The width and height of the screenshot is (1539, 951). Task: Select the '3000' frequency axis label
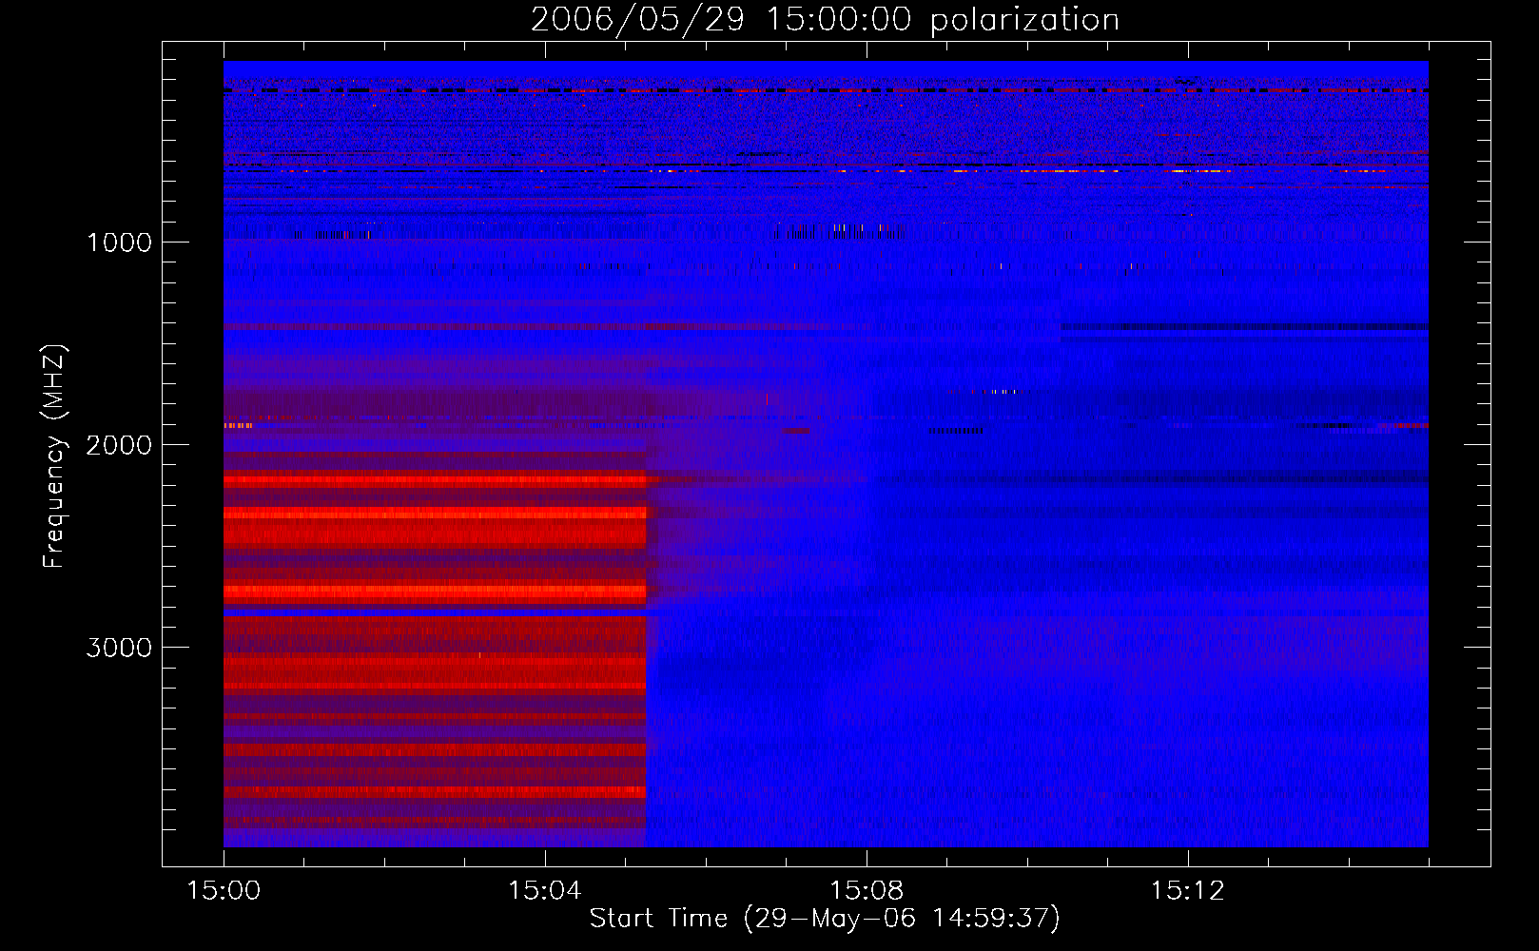[119, 648]
